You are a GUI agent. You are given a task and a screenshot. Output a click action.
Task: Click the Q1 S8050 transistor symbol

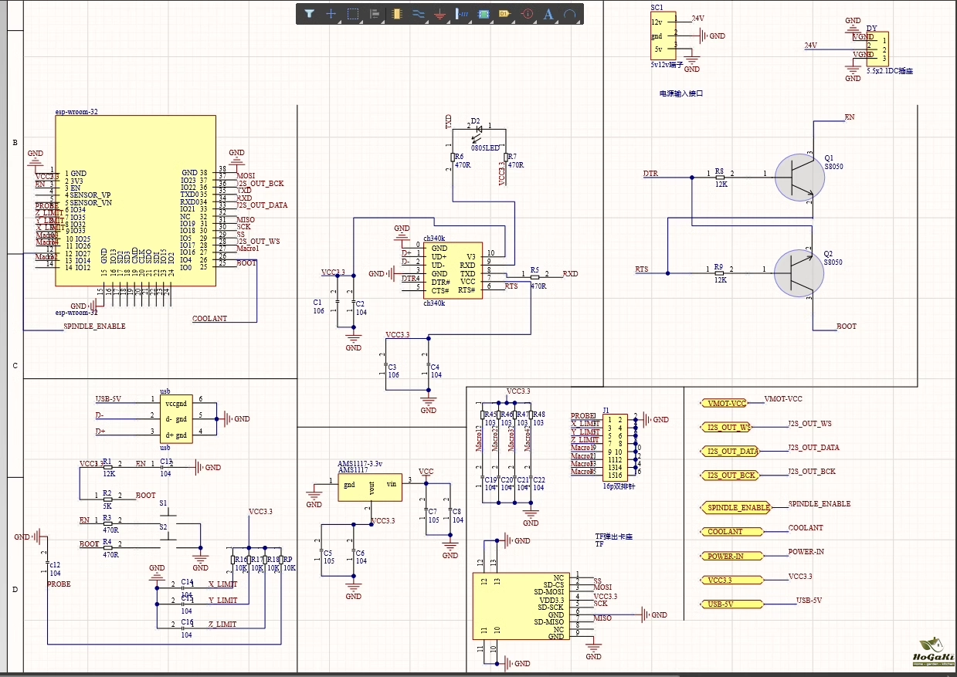[x=799, y=176]
